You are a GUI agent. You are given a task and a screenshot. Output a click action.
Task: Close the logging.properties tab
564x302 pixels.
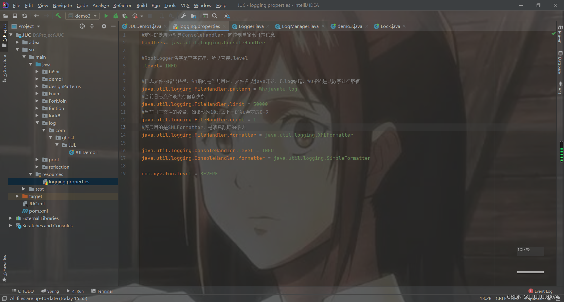pos(224,26)
